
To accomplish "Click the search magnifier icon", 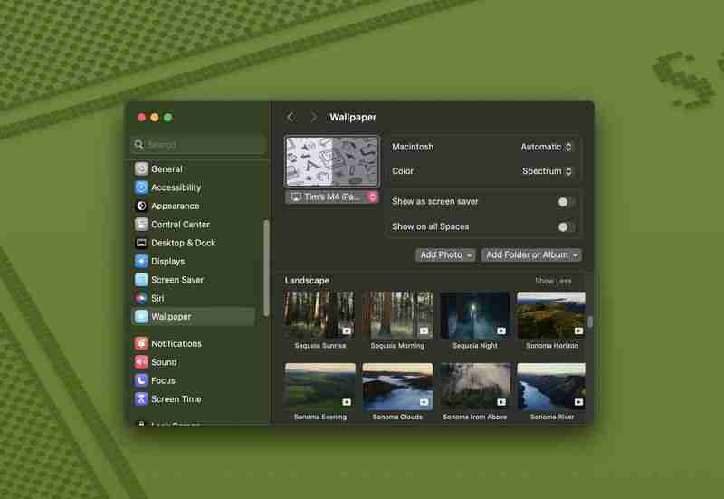I will click(139, 145).
